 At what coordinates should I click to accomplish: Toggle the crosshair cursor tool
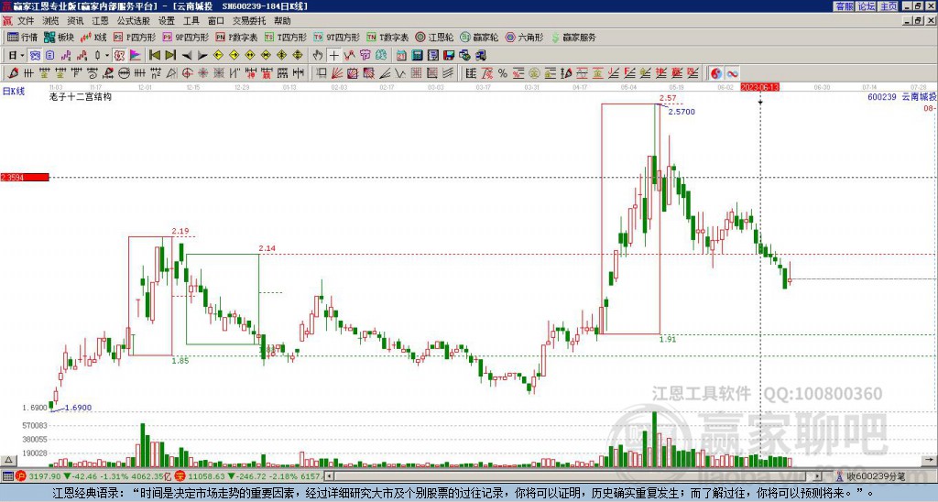pos(333,56)
